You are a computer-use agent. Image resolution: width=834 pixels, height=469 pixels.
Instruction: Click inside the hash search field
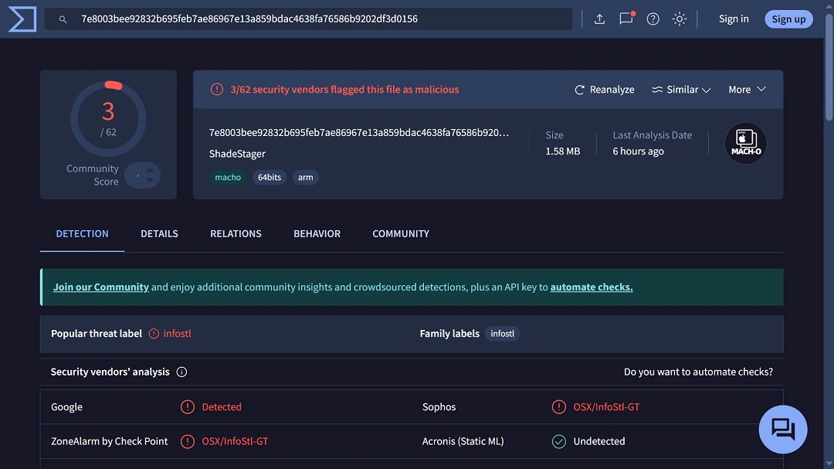[x=309, y=19]
